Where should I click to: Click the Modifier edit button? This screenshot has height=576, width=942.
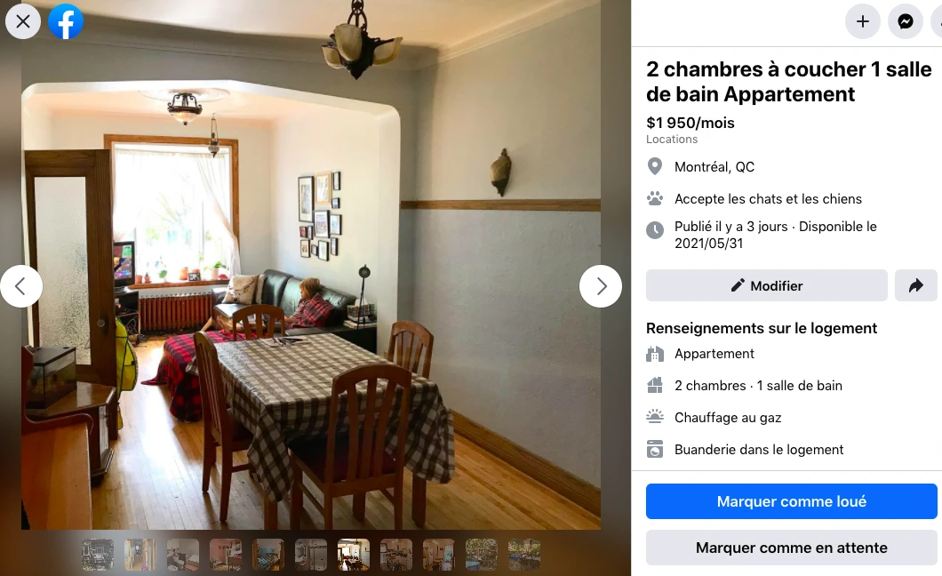(767, 285)
